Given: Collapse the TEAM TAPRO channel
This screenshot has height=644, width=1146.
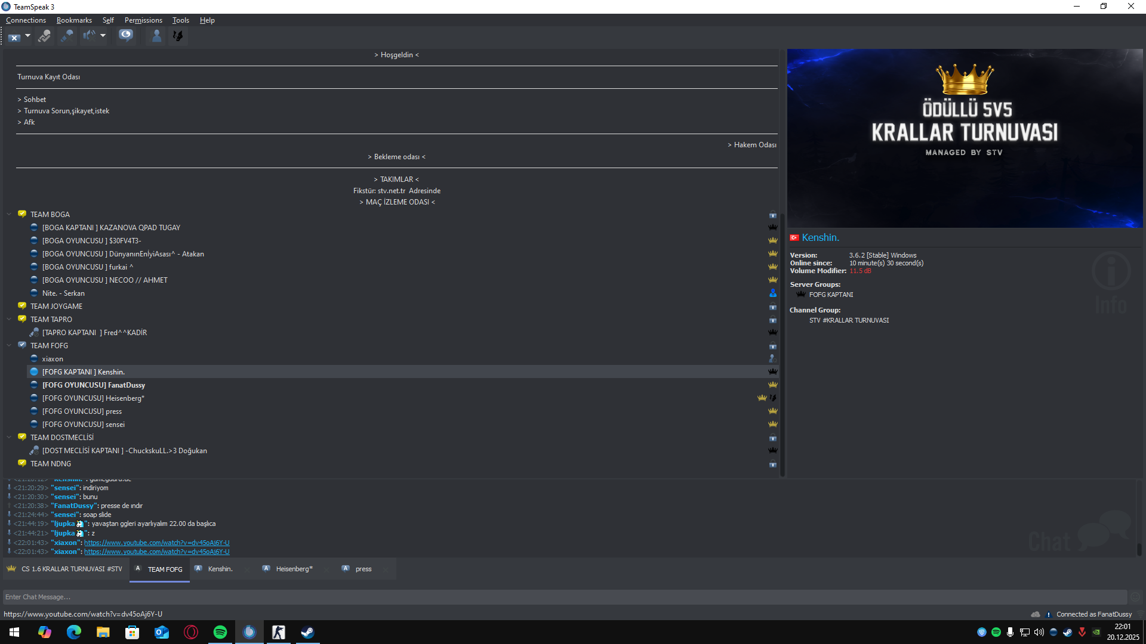Looking at the screenshot, I should click(x=9, y=319).
